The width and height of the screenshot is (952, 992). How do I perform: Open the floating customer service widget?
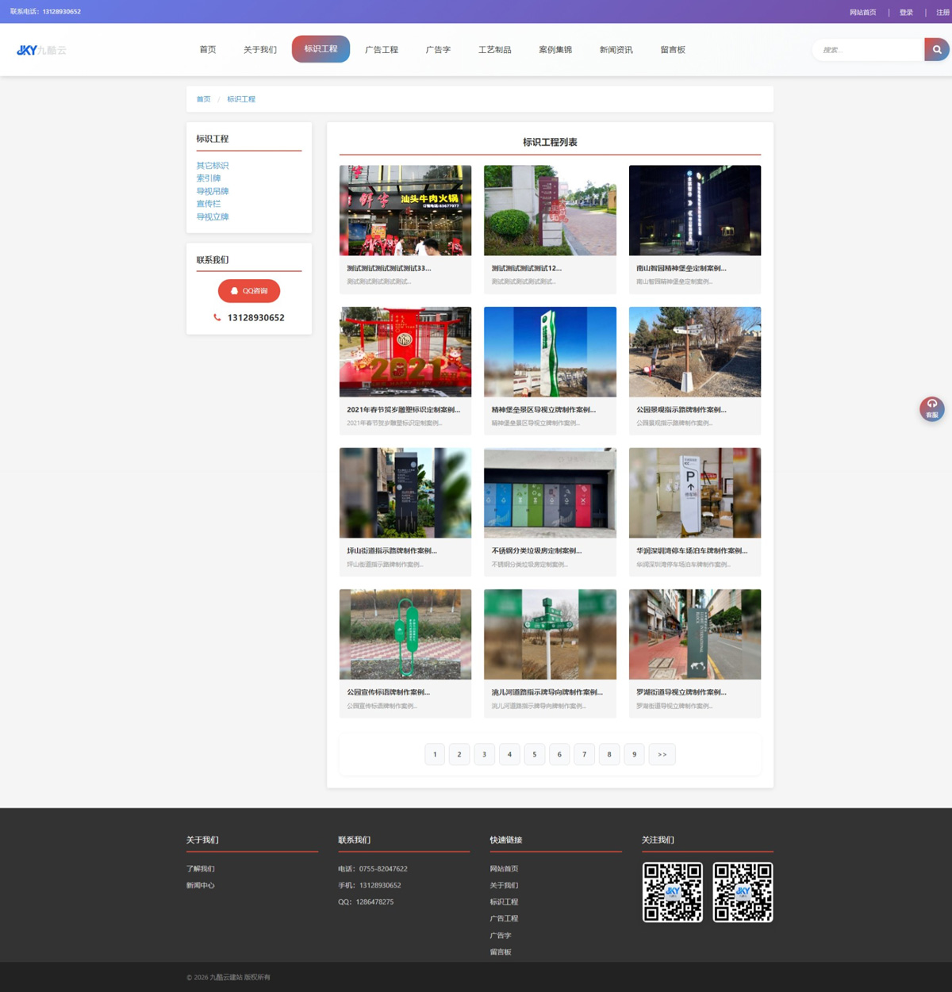point(931,408)
